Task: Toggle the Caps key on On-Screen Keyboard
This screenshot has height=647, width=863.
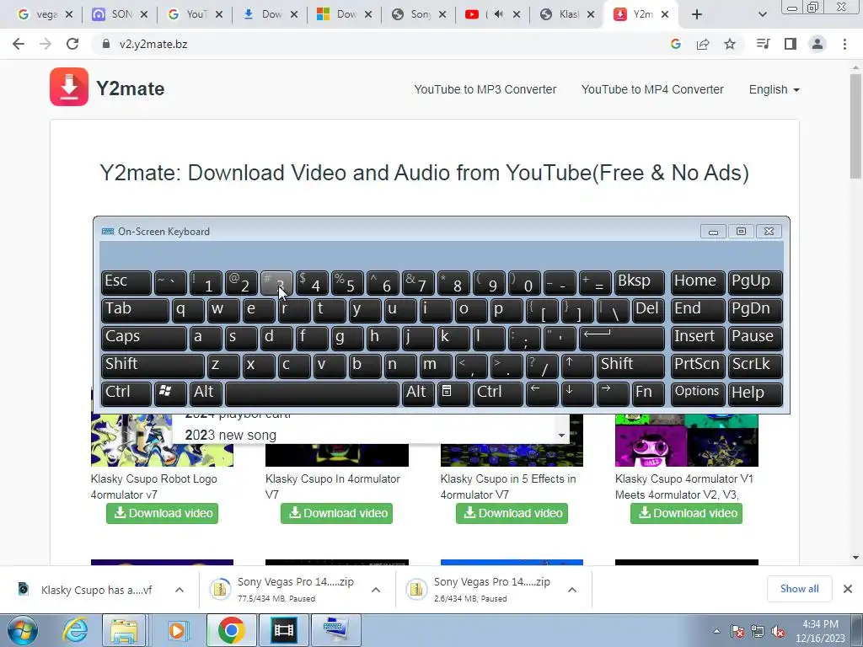Action: click(144, 339)
